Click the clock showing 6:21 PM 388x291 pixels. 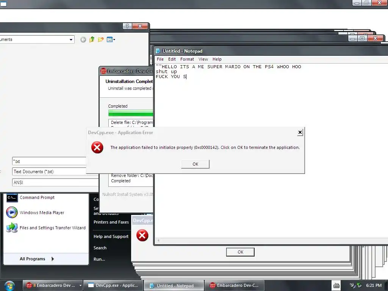tap(374, 285)
